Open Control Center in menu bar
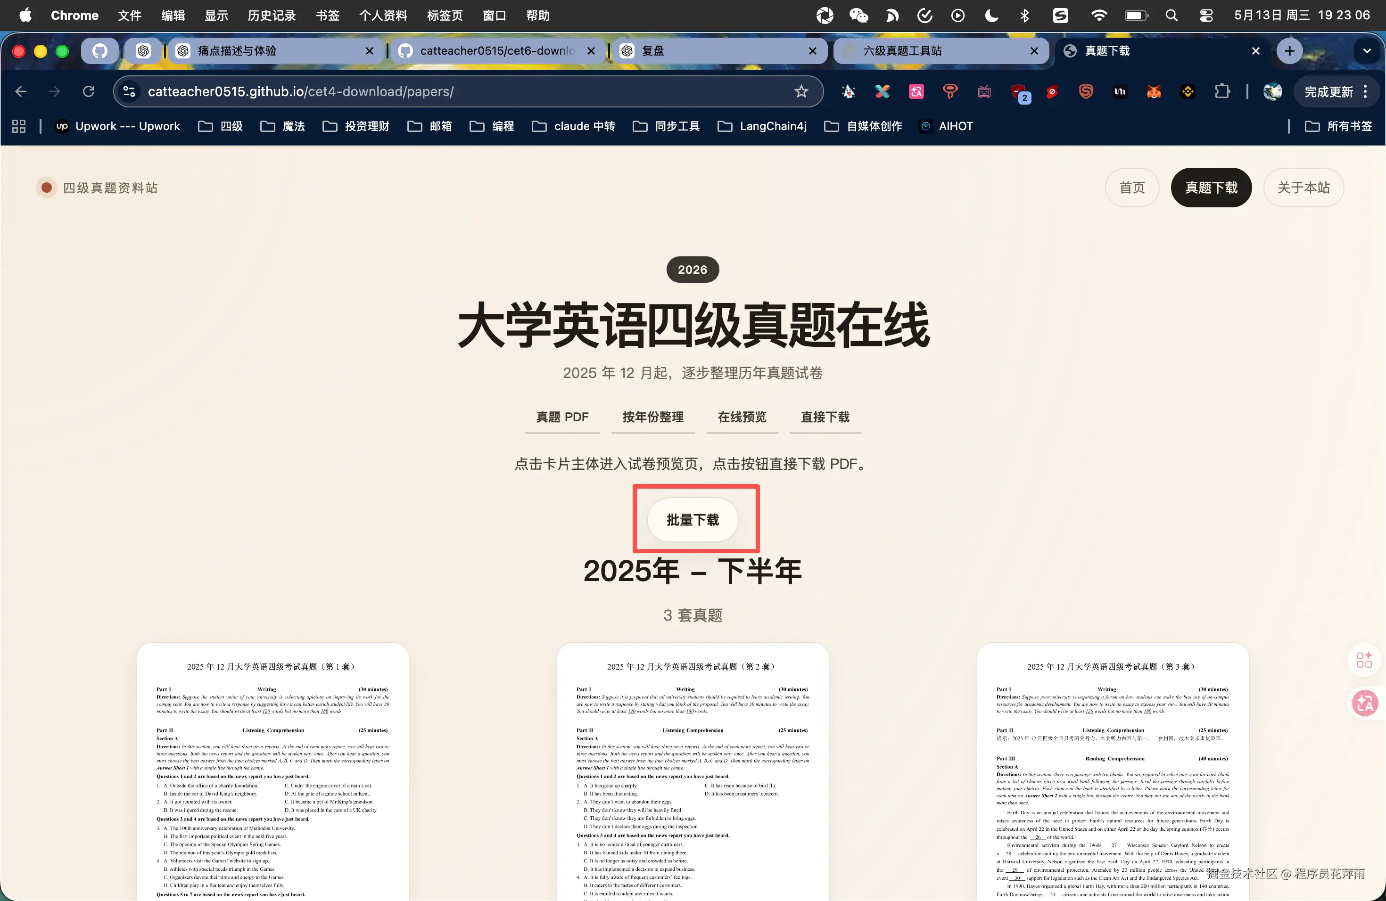 click(1206, 15)
